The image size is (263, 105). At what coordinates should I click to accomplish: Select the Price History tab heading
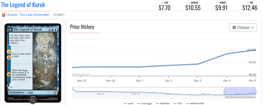click(82, 27)
